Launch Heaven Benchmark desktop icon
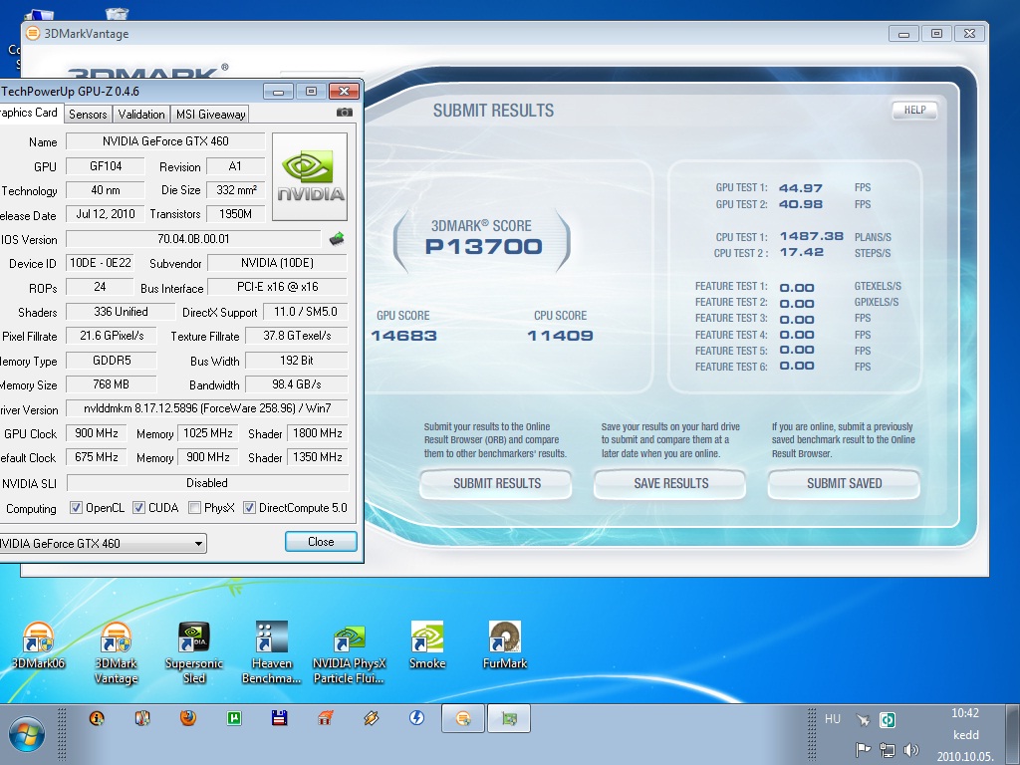The width and height of the screenshot is (1020, 765). pos(271,652)
